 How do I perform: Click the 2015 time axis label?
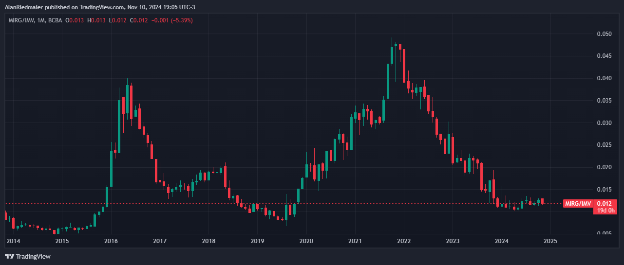pos(62,241)
